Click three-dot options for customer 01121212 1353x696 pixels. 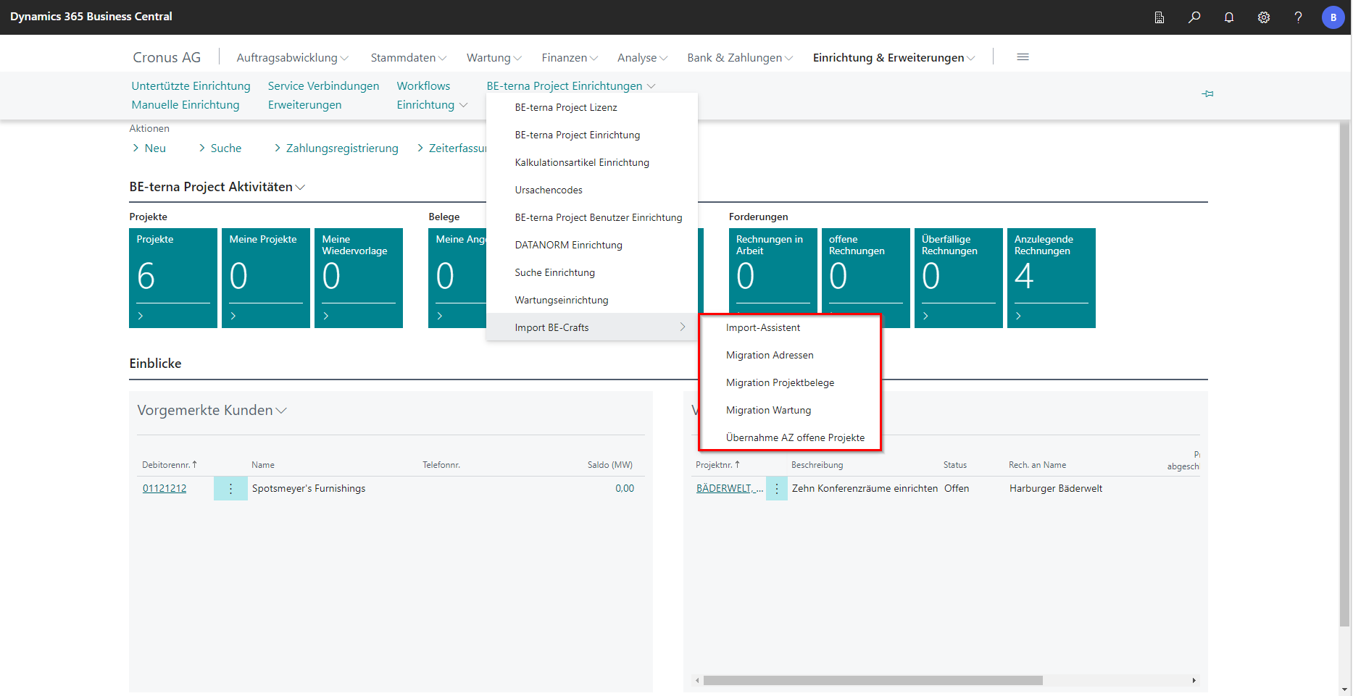(x=230, y=489)
